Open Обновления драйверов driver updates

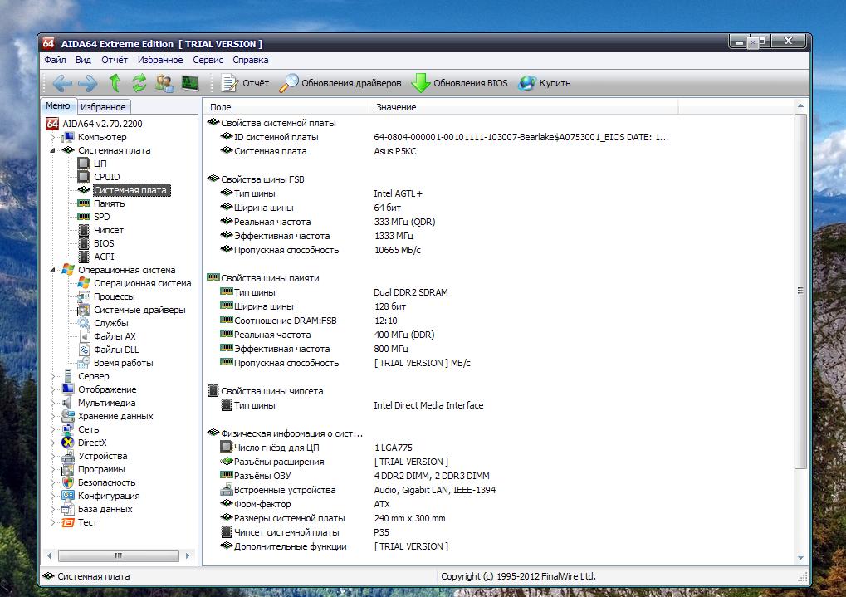340,83
